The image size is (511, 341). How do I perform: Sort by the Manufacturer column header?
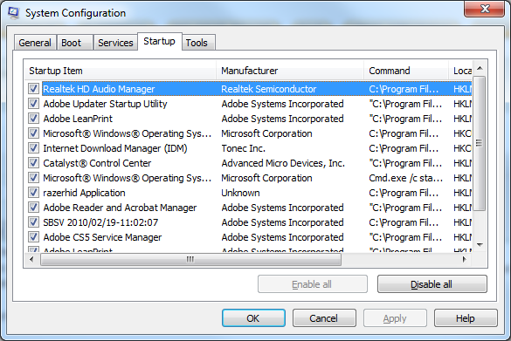pos(290,71)
